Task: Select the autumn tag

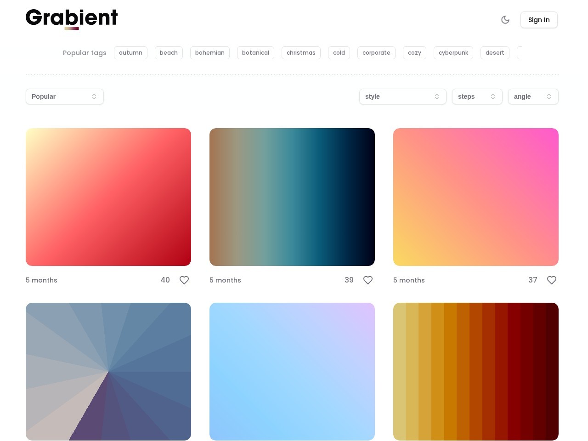Action: [130, 53]
